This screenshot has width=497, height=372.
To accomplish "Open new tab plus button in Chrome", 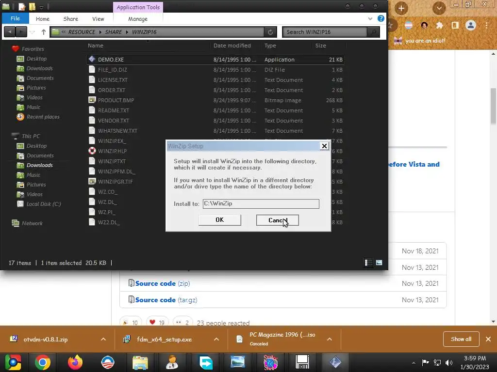I will click(x=401, y=8).
